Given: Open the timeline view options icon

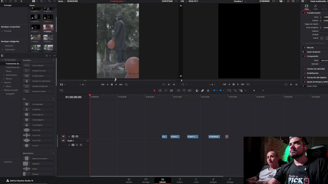Looking at the screenshot, I should pos(61,90).
